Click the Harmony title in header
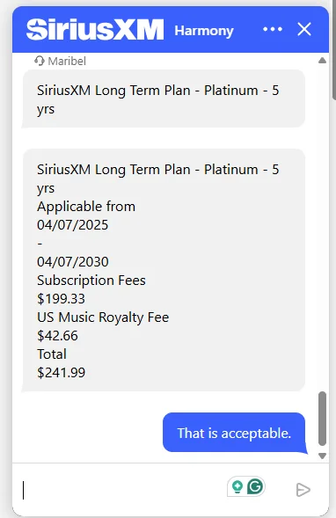The height and width of the screenshot is (518, 336). [x=204, y=31]
